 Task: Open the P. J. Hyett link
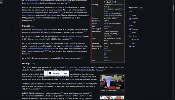[69, 67]
